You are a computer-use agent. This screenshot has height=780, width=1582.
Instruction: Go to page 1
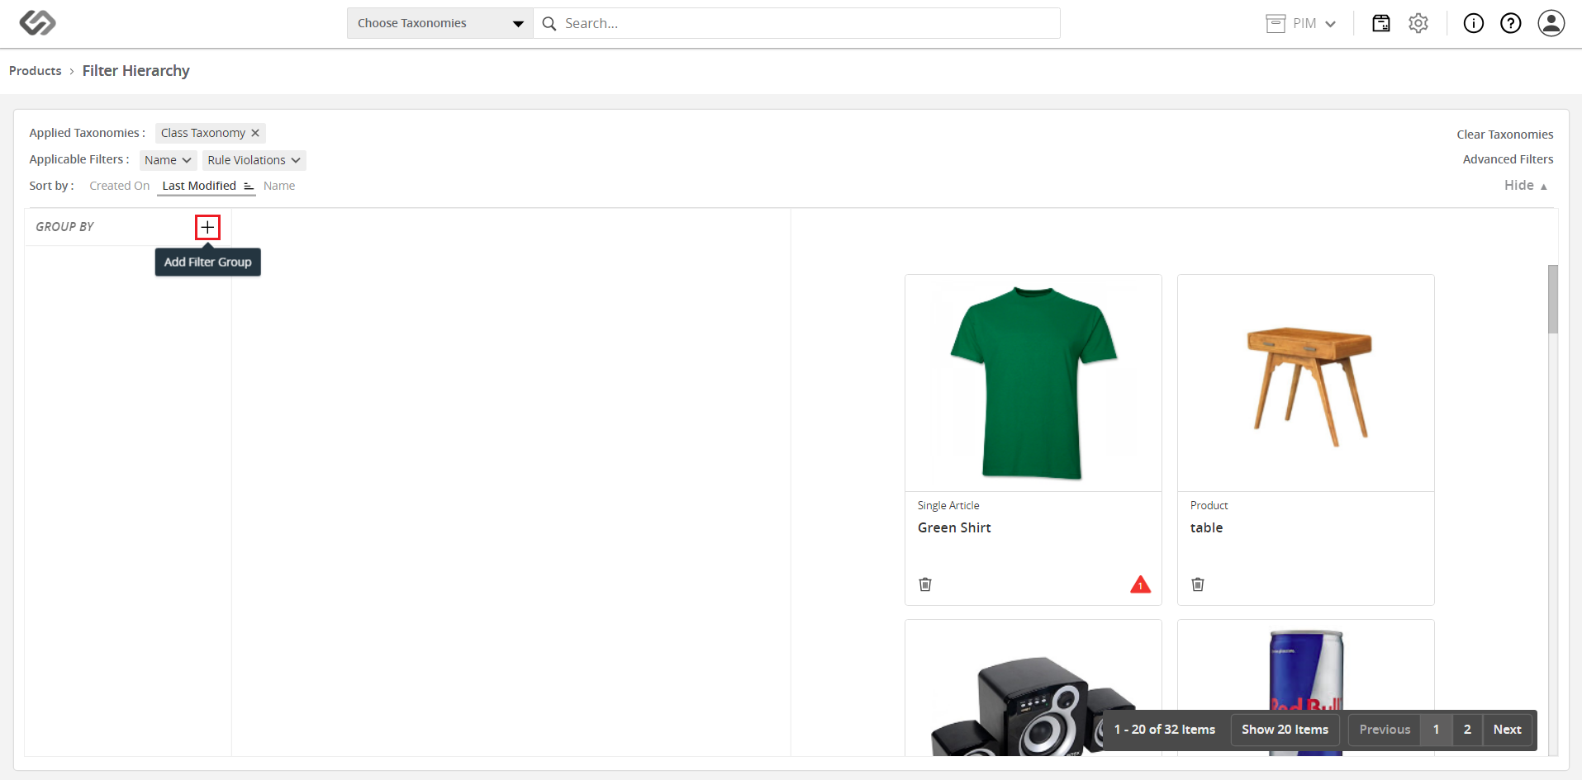(x=1437, y=730)
